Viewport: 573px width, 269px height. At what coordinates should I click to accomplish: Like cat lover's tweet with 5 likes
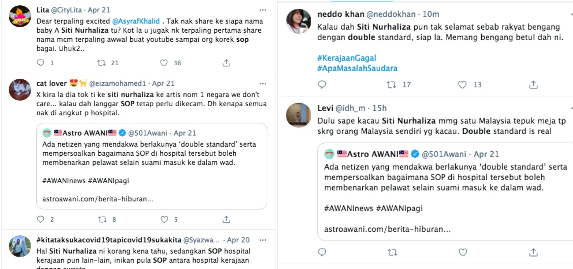pos(164,220)
